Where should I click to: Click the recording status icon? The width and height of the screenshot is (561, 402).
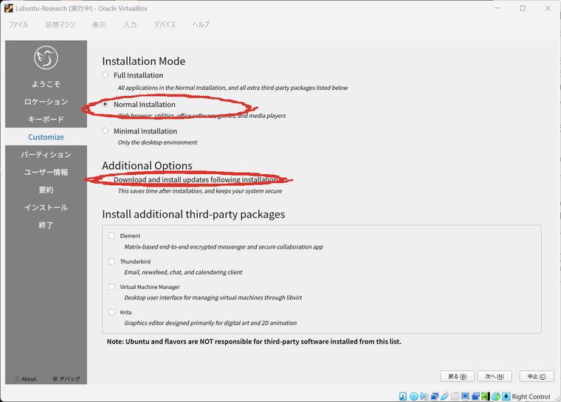pyautogui.click(x=476, y=396)
